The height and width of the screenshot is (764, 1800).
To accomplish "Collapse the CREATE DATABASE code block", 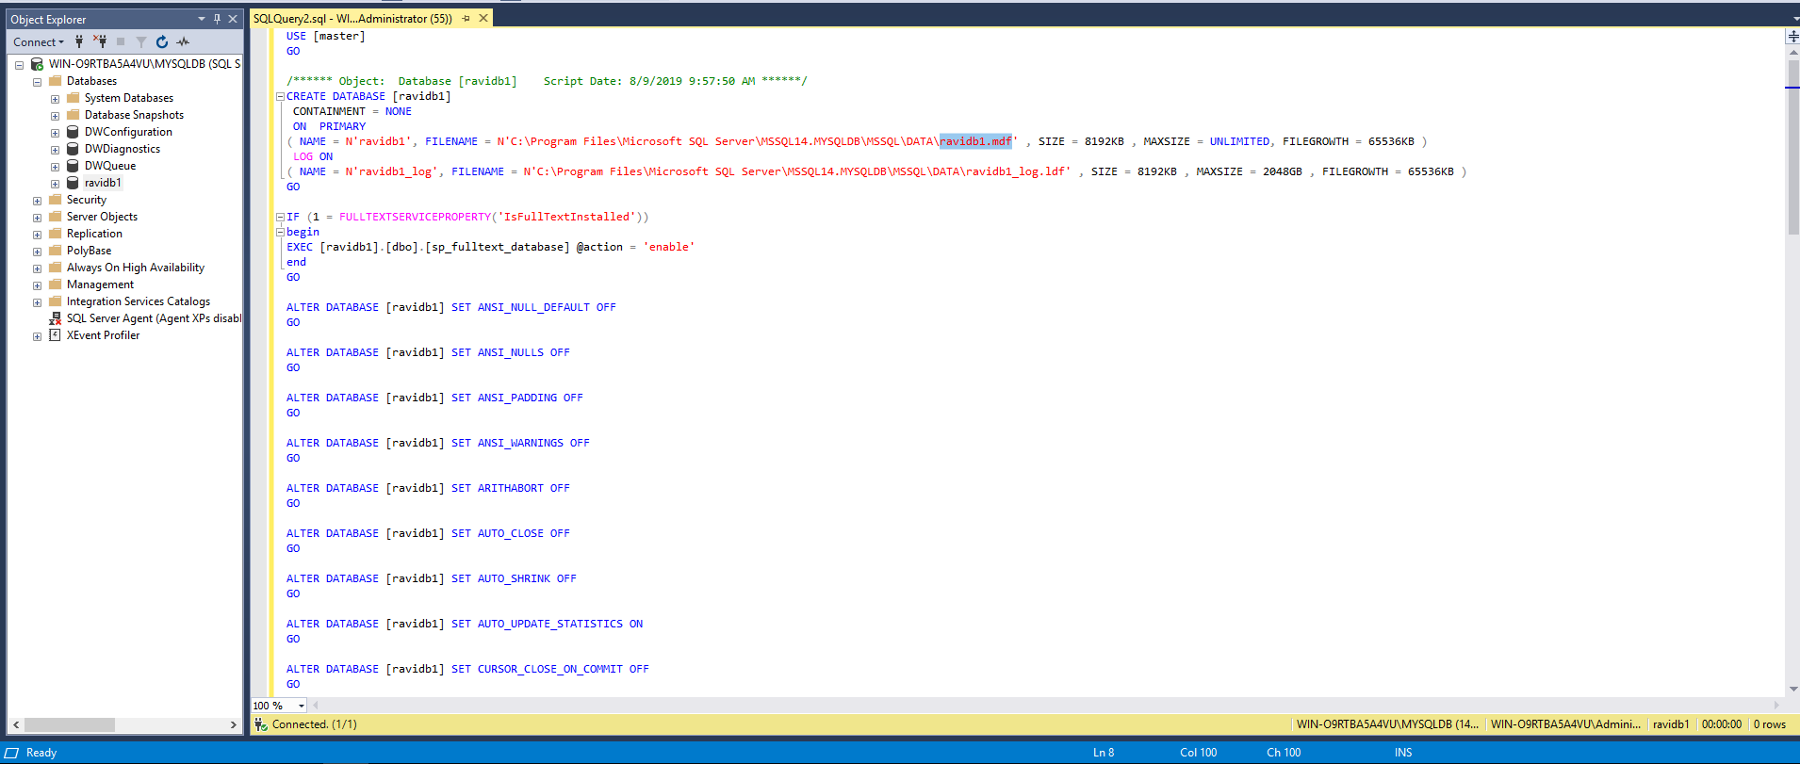I will (x=280, y=96).
